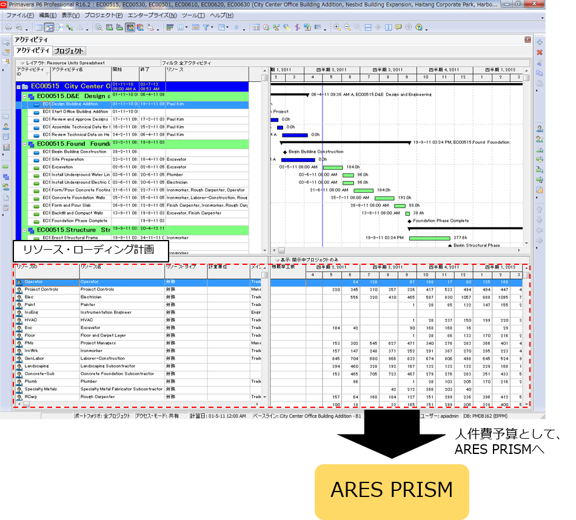
Task: Click the red Delete X icon
Action: pyautogui.click(x=540, y=53)
